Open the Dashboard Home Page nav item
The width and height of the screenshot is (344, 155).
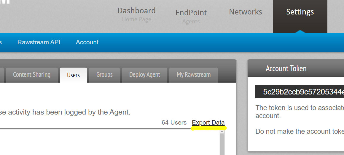[136, 14]
